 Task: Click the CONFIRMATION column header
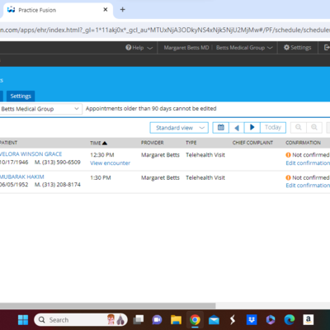(303, 143)
